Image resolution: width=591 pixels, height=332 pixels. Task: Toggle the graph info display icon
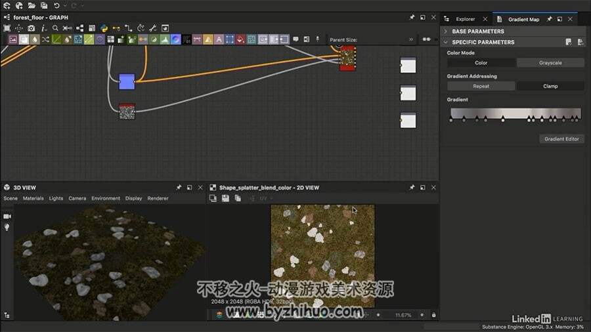pos(44,28)
